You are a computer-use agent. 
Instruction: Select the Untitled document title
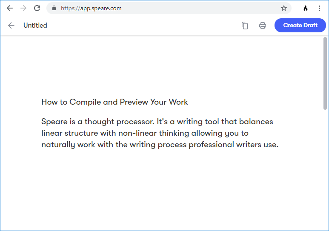[x=35, y=26]
